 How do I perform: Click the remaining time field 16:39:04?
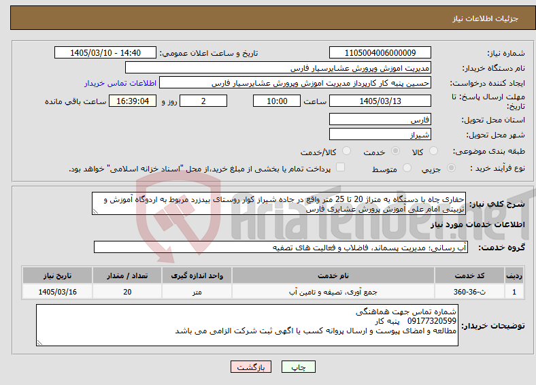[x=133, y=101]
